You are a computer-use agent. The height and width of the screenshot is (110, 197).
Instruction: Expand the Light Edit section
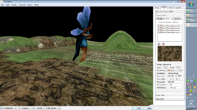point(170,95)
